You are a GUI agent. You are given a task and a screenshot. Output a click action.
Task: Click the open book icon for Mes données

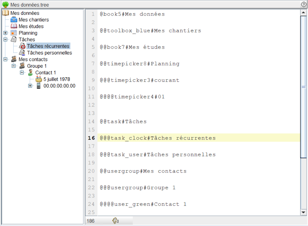[x=6, y=13]
